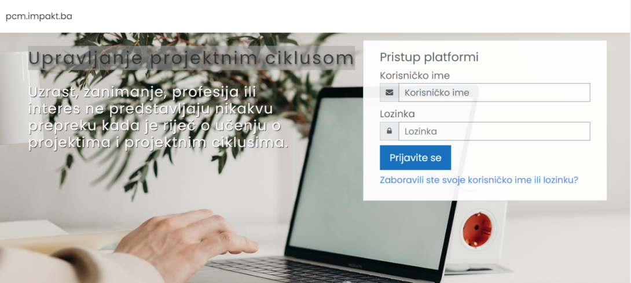Click the hand resting on the laptop
The width and height of the screenshot is (631, 283).
pos(185,241)
